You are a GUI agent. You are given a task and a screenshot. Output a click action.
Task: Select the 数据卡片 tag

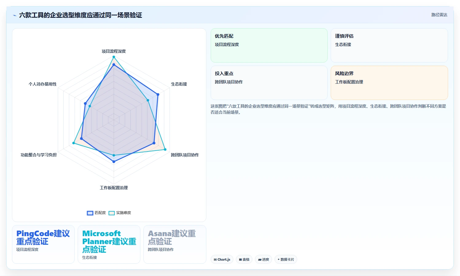click(286, 259)
